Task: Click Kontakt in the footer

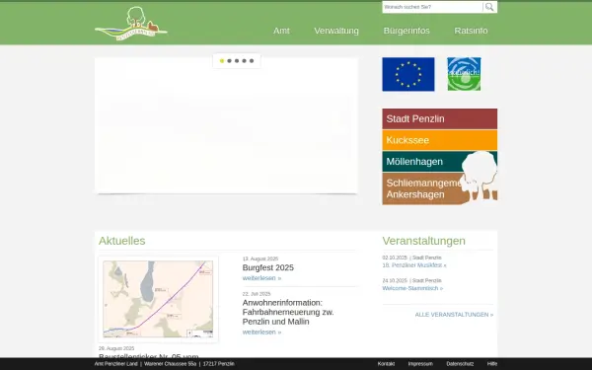Action: pyautogui.click(x=386, y=364)
